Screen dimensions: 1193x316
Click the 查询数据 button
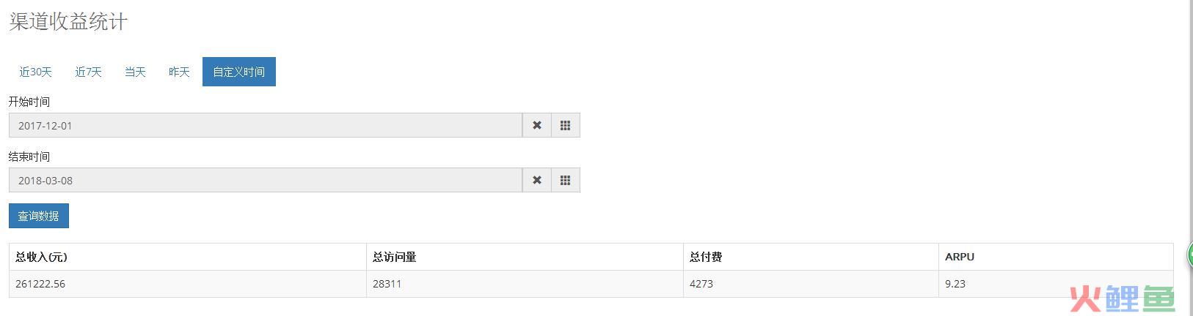point(39,216)
